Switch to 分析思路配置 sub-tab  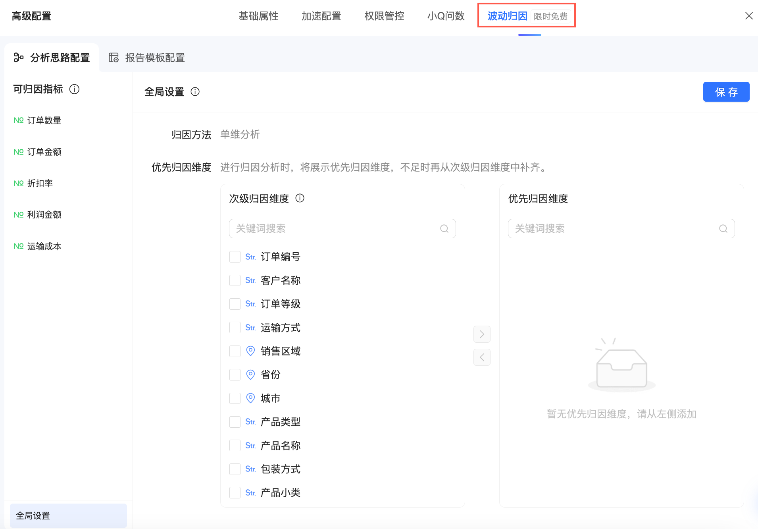click(52, 58)
